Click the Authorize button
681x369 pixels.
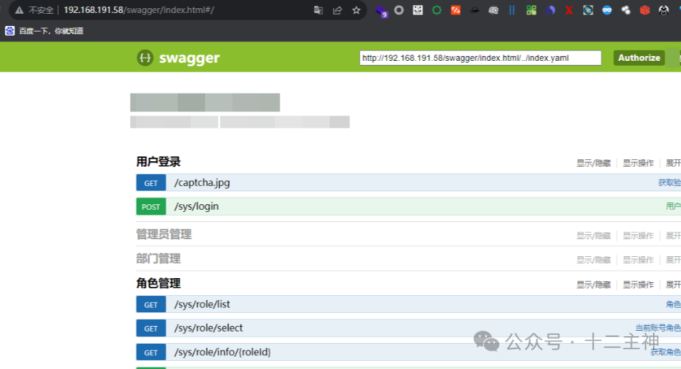tap(639, 57)
